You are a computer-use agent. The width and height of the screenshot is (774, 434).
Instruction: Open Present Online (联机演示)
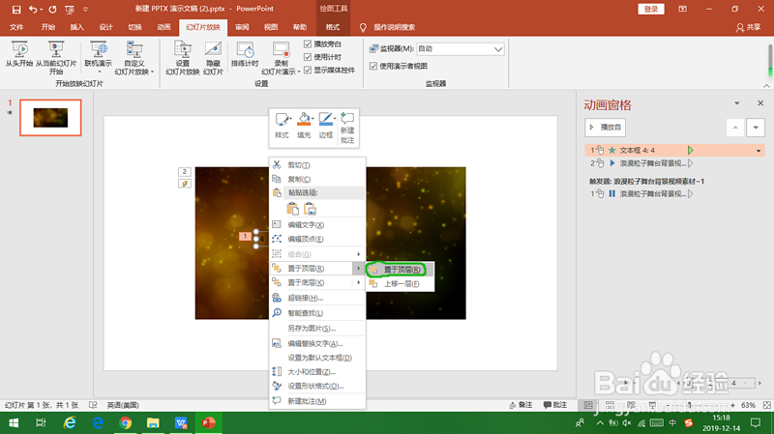(99, 58)
